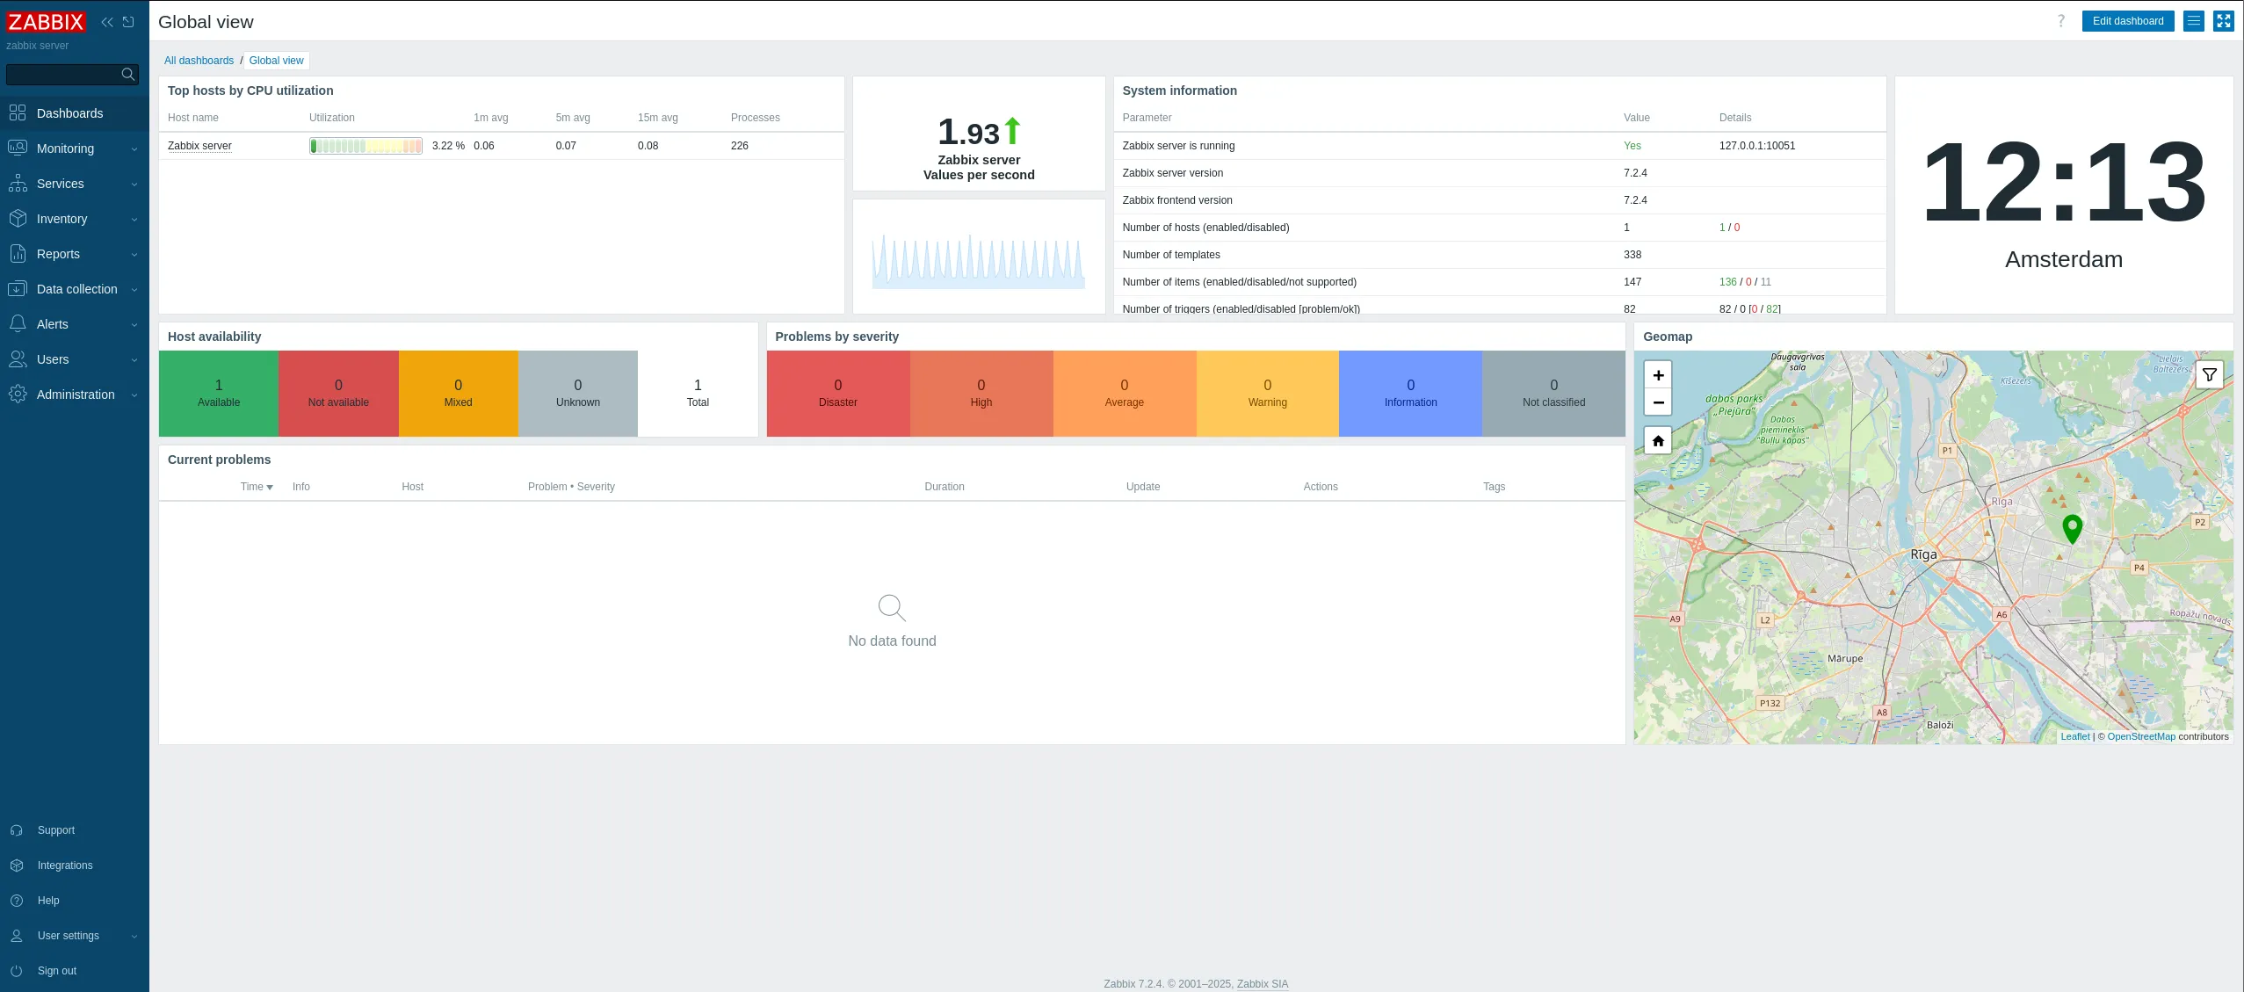Click the Reports chart icon
The image size is (2244, 992).
click(18, 253)
